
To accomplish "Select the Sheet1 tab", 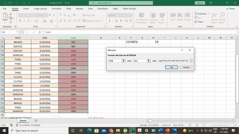I will pos(23,121).
